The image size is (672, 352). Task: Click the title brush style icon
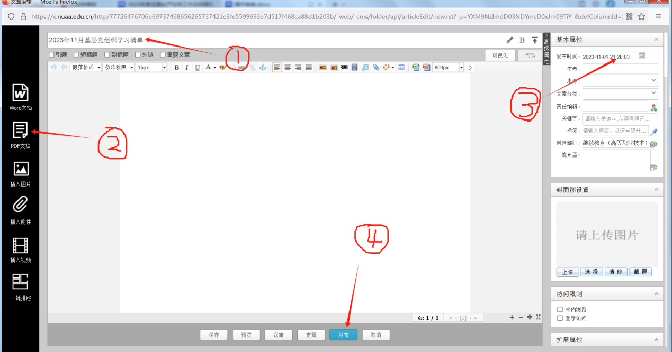(510, 40)
